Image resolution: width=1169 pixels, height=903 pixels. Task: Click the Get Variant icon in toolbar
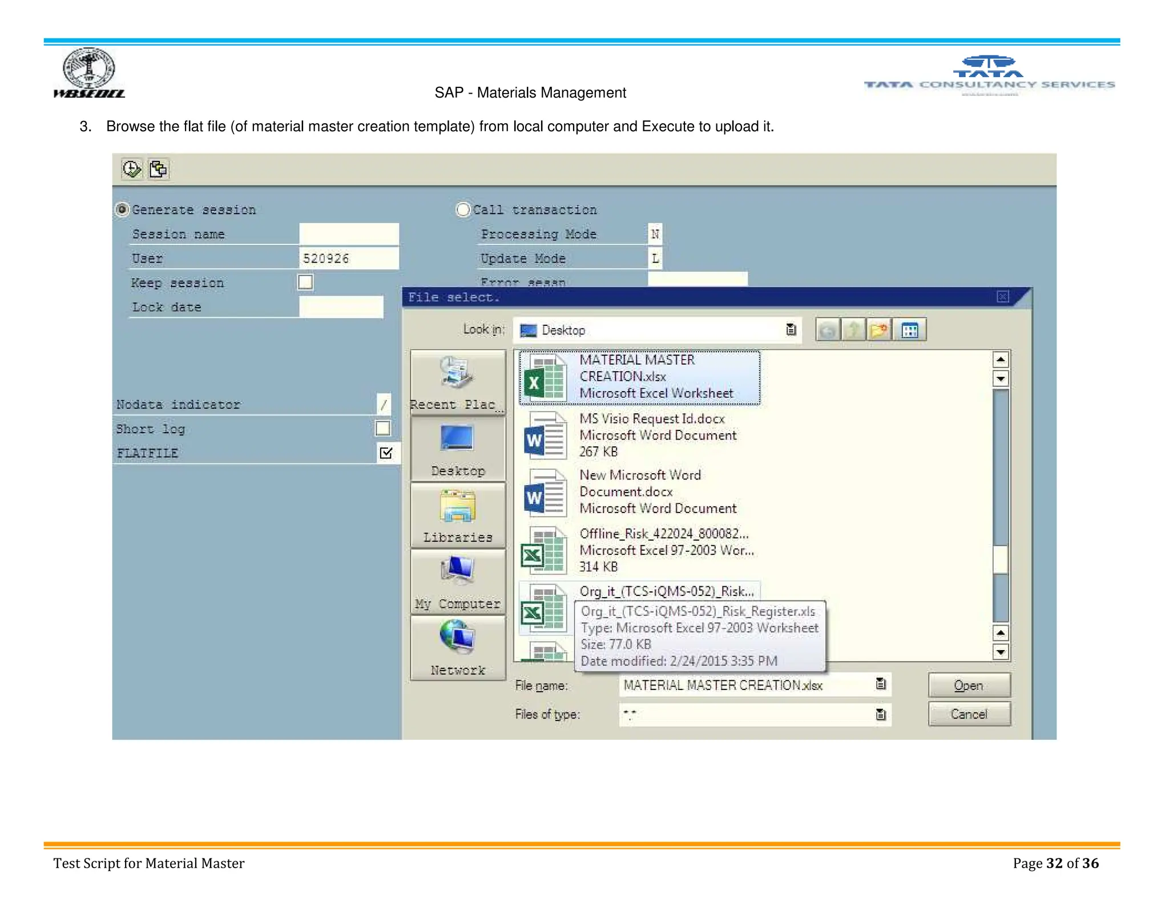(x=159, y=169)
